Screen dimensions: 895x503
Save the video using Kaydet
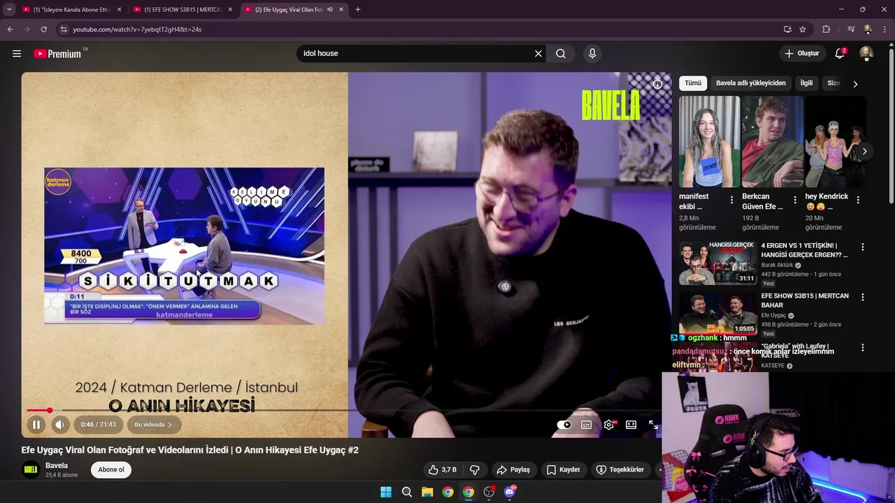coord(564,469)
